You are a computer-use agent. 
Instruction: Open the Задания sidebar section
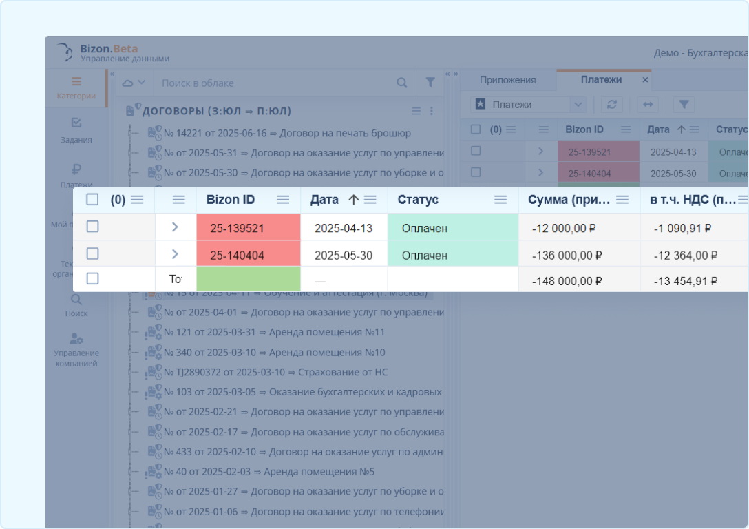point(76,129)
